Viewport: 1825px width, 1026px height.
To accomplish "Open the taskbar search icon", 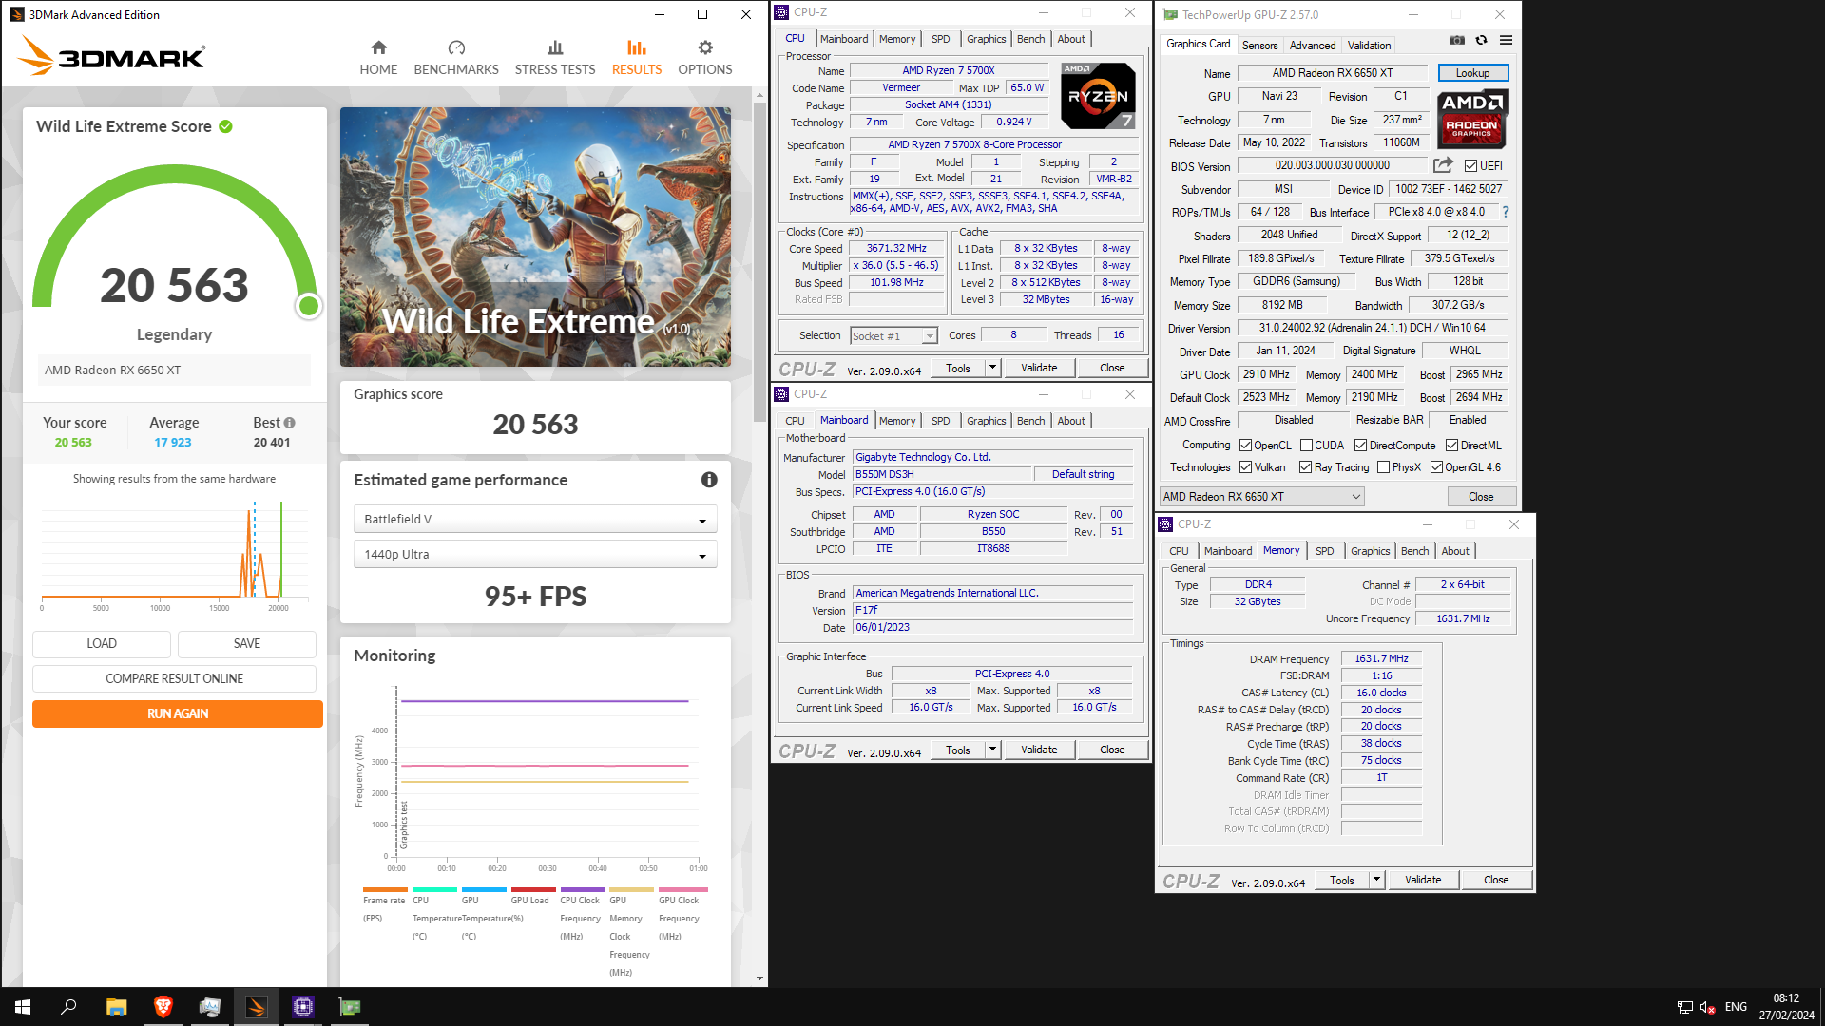I will 68,1007.
